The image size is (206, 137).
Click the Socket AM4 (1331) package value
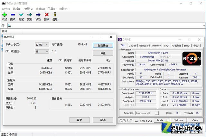(158, 60)
